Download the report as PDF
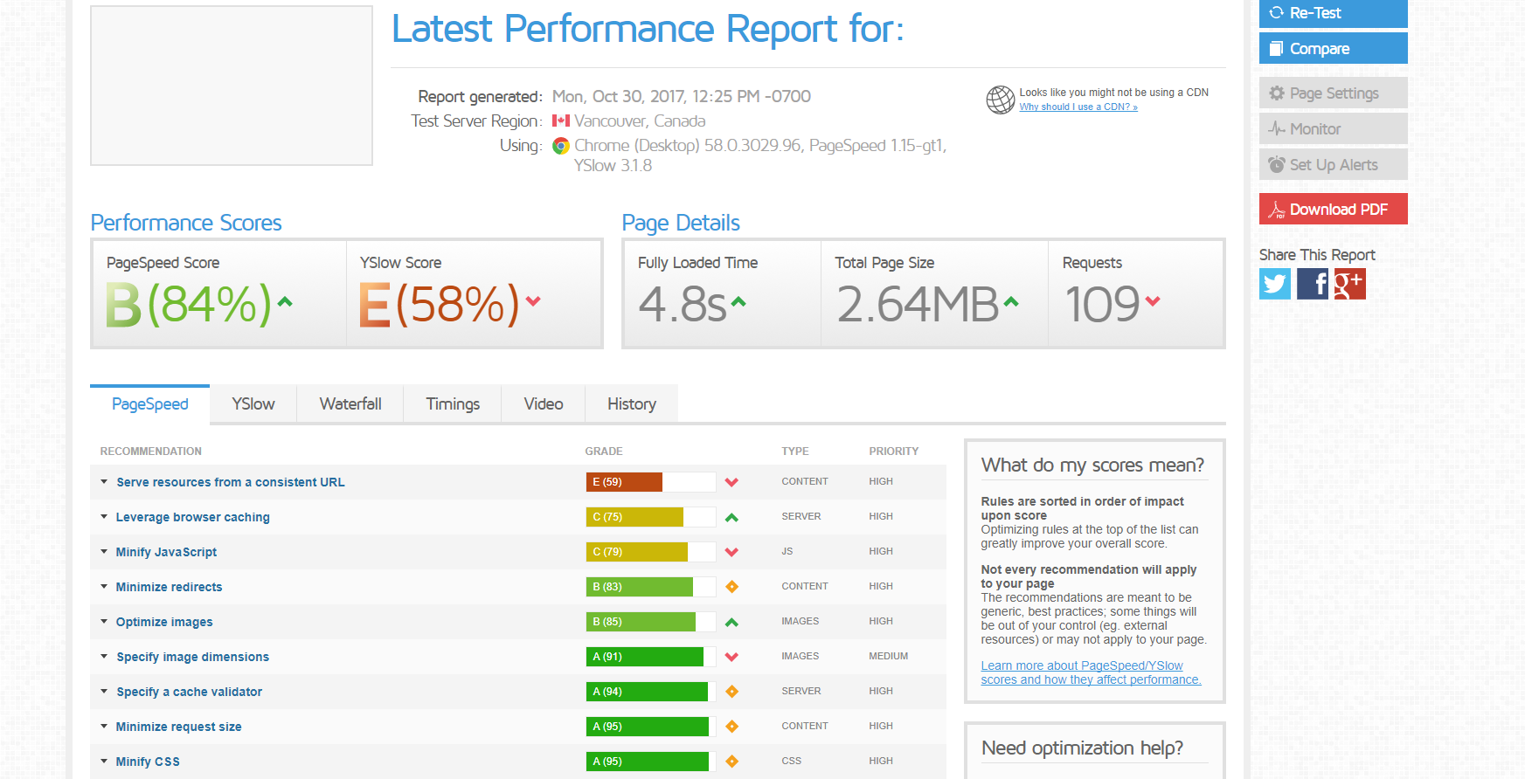This screenshot has width=1525, height=779. (1333, 210)
